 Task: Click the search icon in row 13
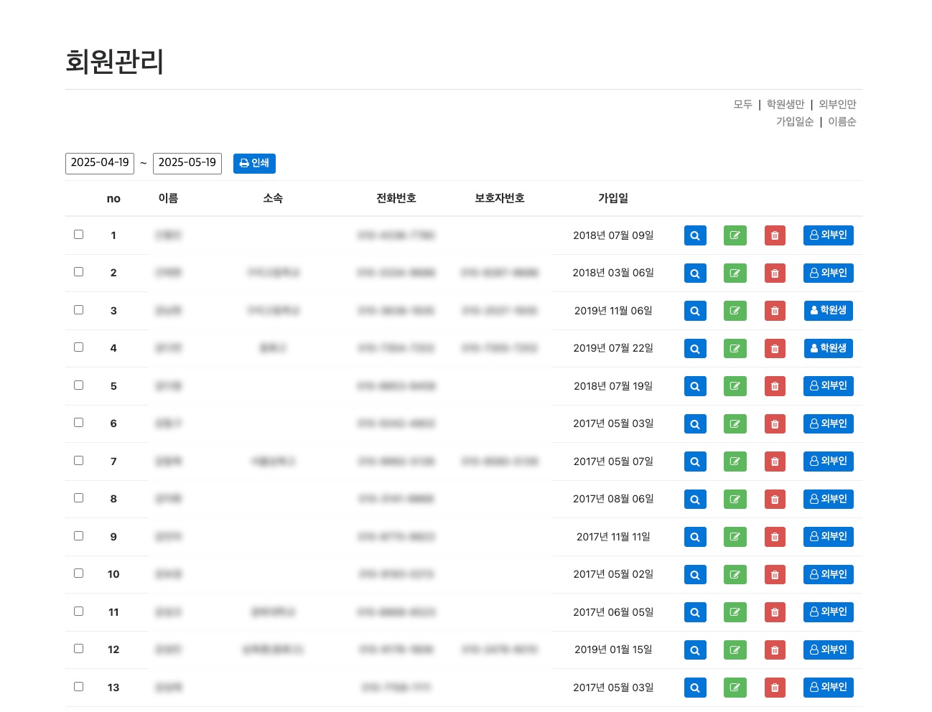point(694,688)
